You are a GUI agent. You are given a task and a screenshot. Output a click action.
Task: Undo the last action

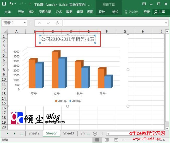11,4
